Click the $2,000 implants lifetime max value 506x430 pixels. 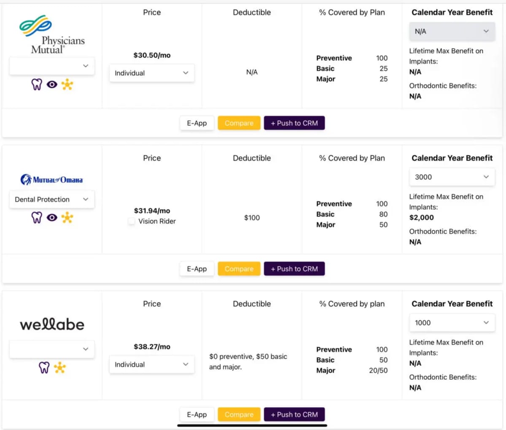pyautogui.click(x=422, y=218)
